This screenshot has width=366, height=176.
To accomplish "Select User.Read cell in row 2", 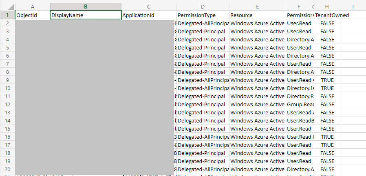I will click(299, 23).
